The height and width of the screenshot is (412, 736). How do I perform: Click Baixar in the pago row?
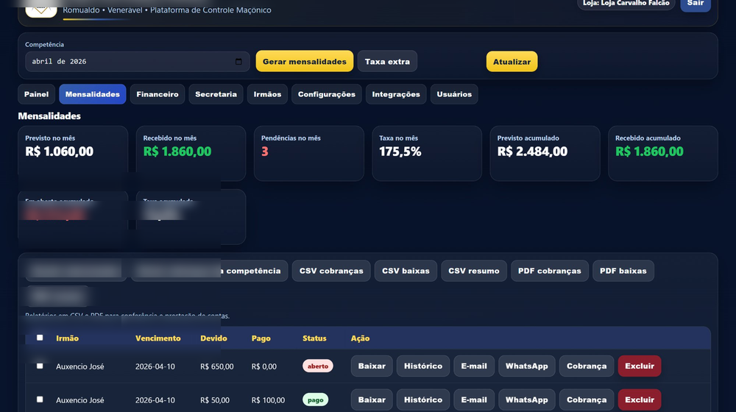[x=372, y=399]
